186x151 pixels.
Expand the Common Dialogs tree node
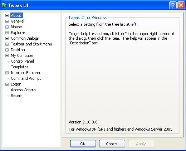[x=7, y=38]
